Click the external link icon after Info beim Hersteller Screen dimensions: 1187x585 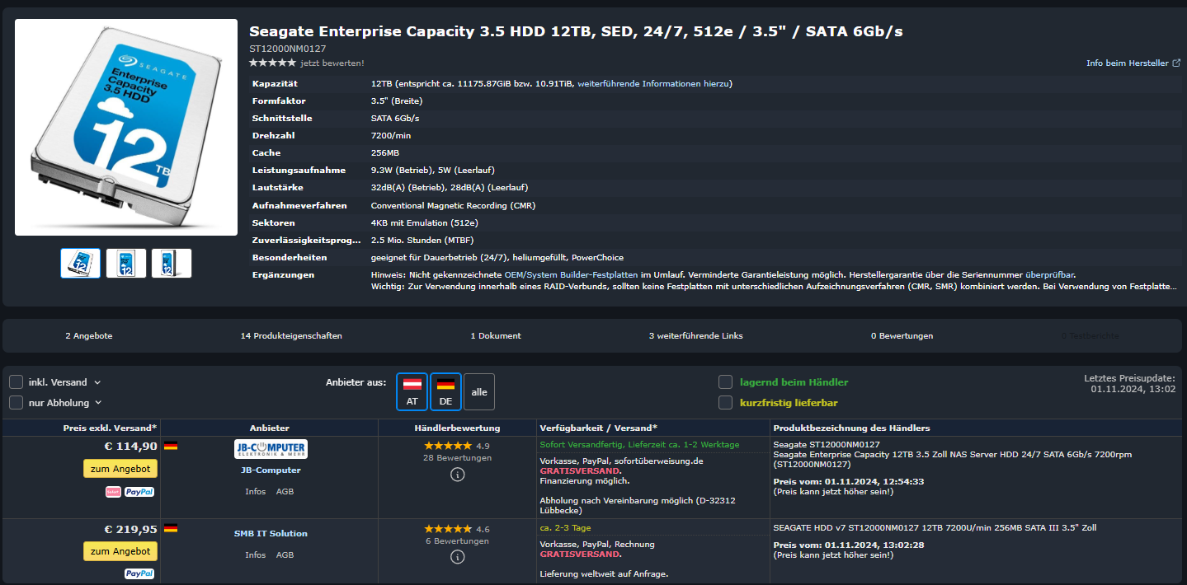1176,63
